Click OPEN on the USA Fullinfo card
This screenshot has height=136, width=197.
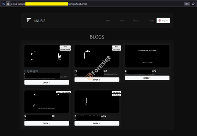47,123
